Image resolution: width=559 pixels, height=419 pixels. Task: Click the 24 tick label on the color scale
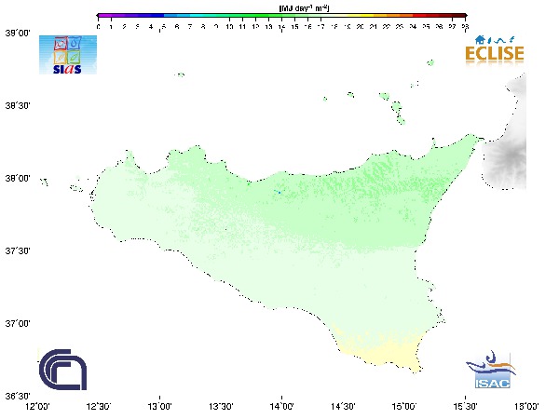tap(413, 27)
